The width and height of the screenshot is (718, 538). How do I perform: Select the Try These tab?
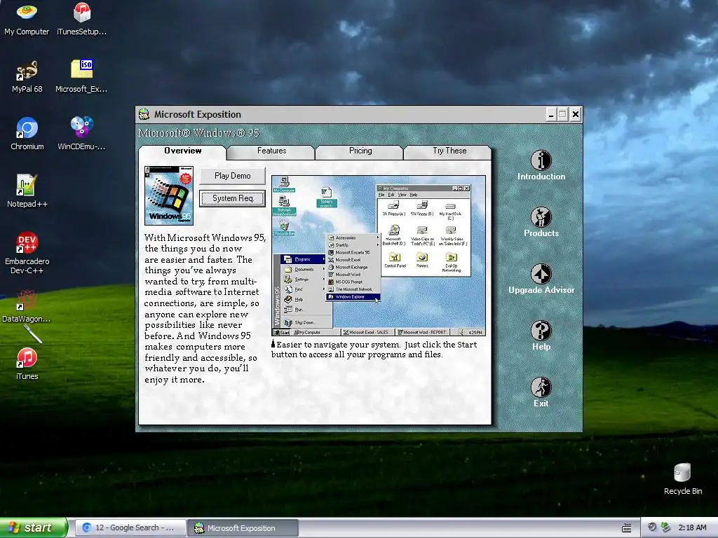(x=449, y=151)
